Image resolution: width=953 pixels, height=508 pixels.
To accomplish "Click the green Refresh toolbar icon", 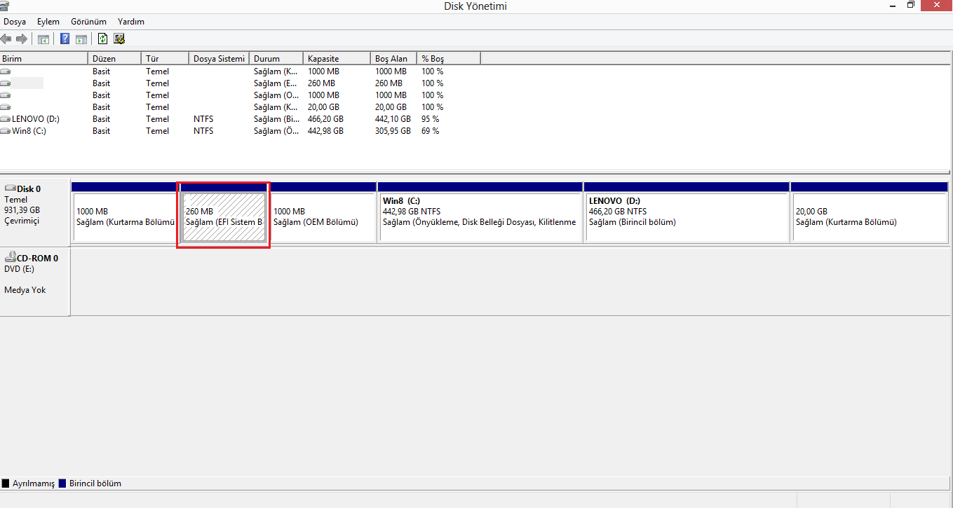I will (103, 39).
